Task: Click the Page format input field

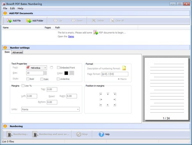Action: (114, 74)
